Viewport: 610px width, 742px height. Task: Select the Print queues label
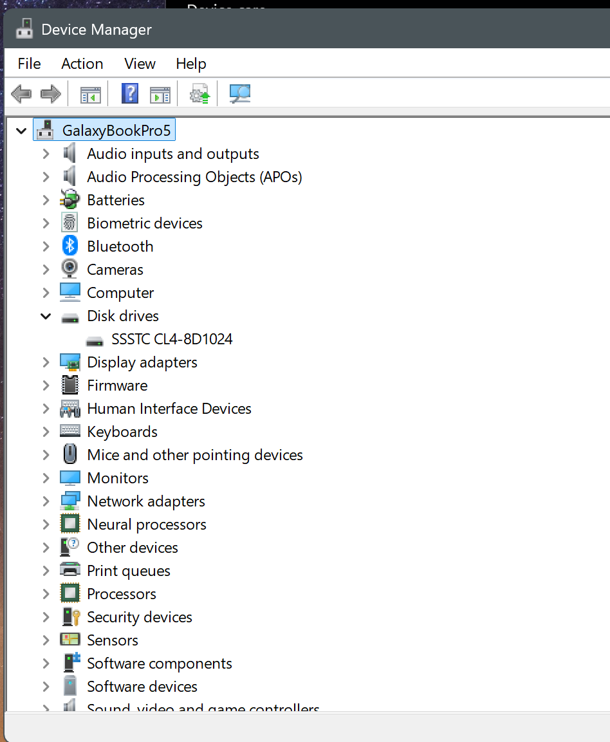pyautogui.click(x=128, y=571)
